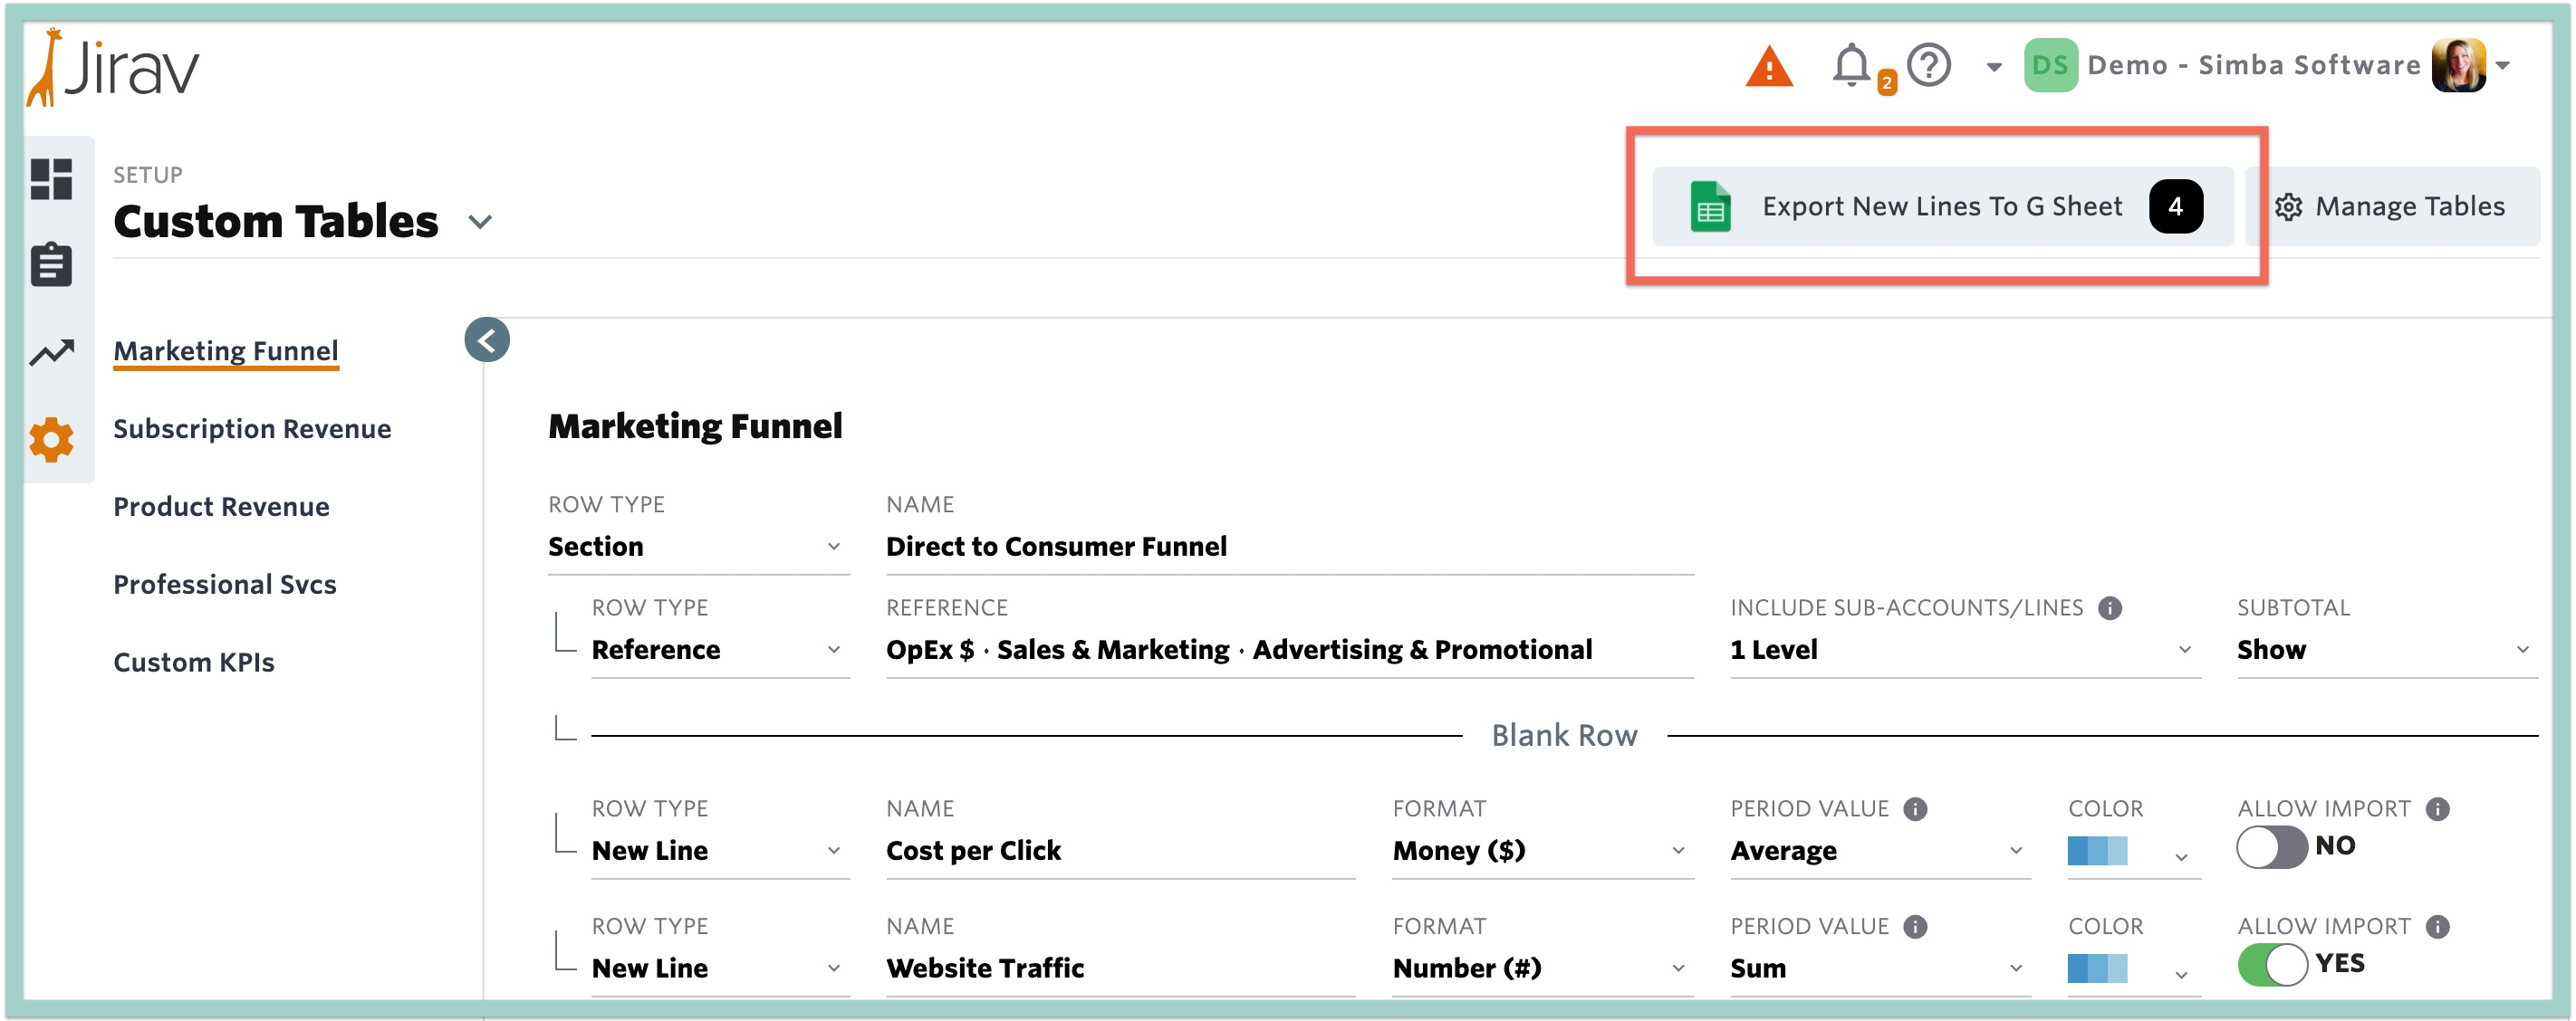Toggle Allow Import for Cost per Click
2576x1021 pixels.
(x=2272, y=848)
